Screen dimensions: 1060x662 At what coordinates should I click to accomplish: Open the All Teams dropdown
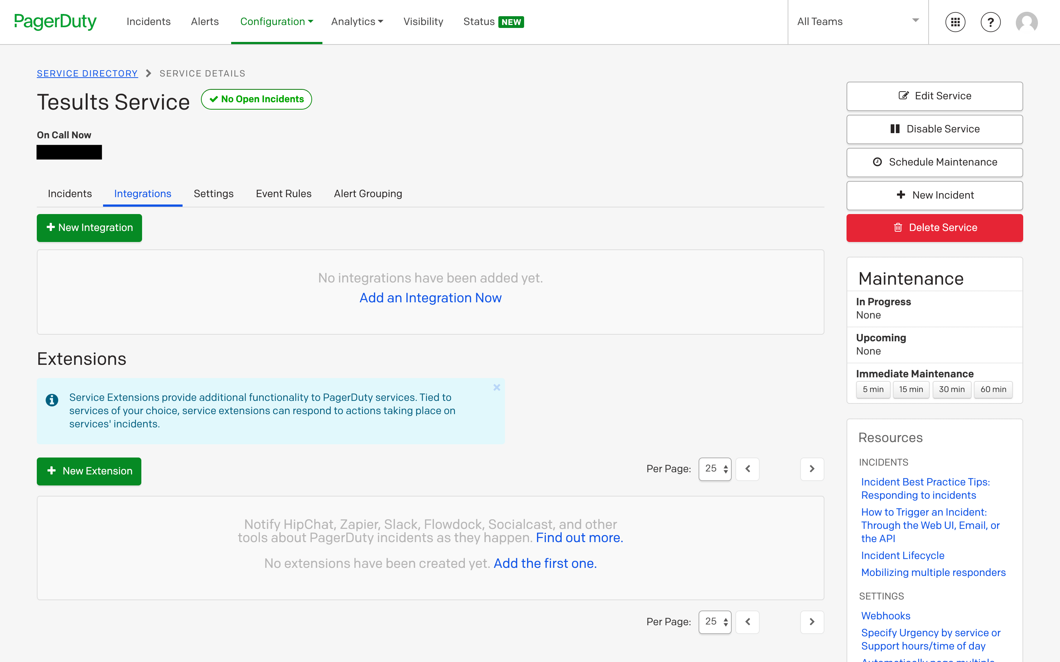pos(858,21)
